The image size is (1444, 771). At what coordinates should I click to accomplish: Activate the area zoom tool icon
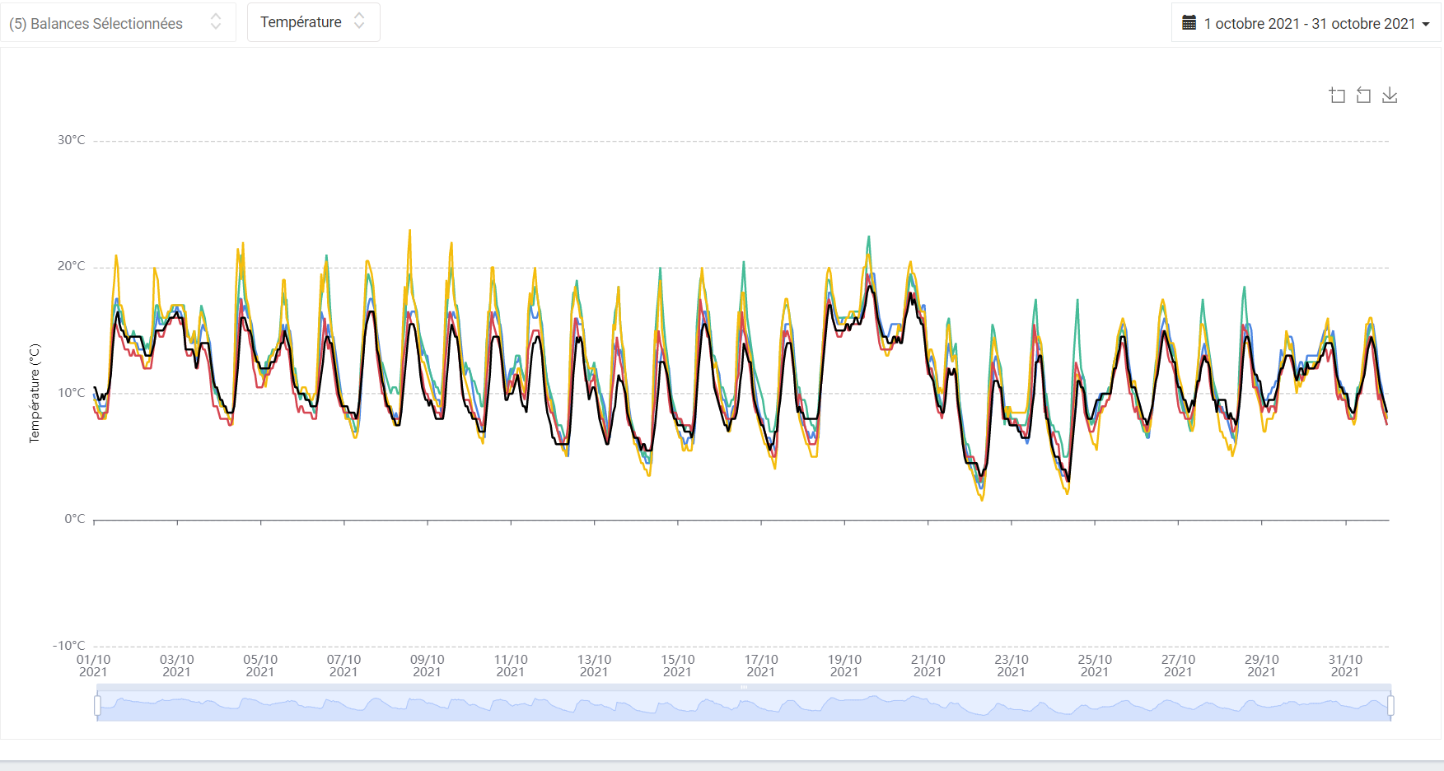pyautogui.click(x=1338, y=96)
